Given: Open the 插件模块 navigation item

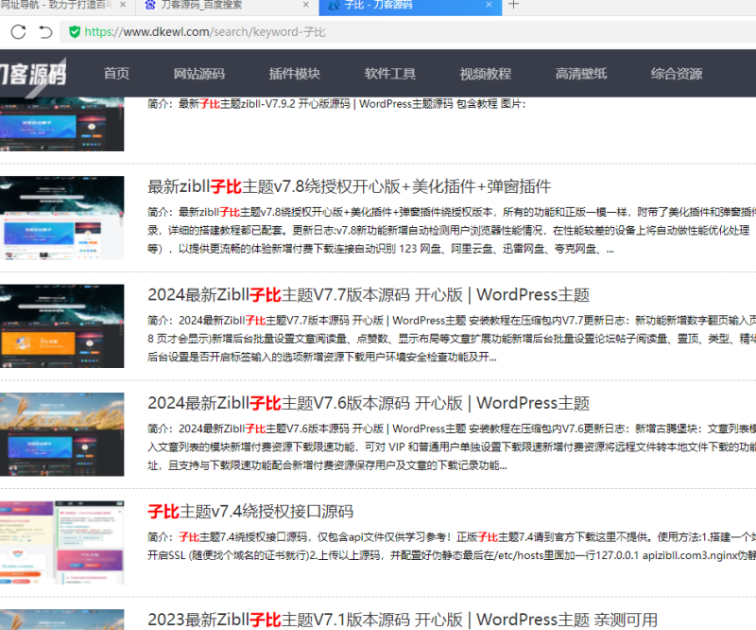Looking at the screenshot, I should coord(294,73).
